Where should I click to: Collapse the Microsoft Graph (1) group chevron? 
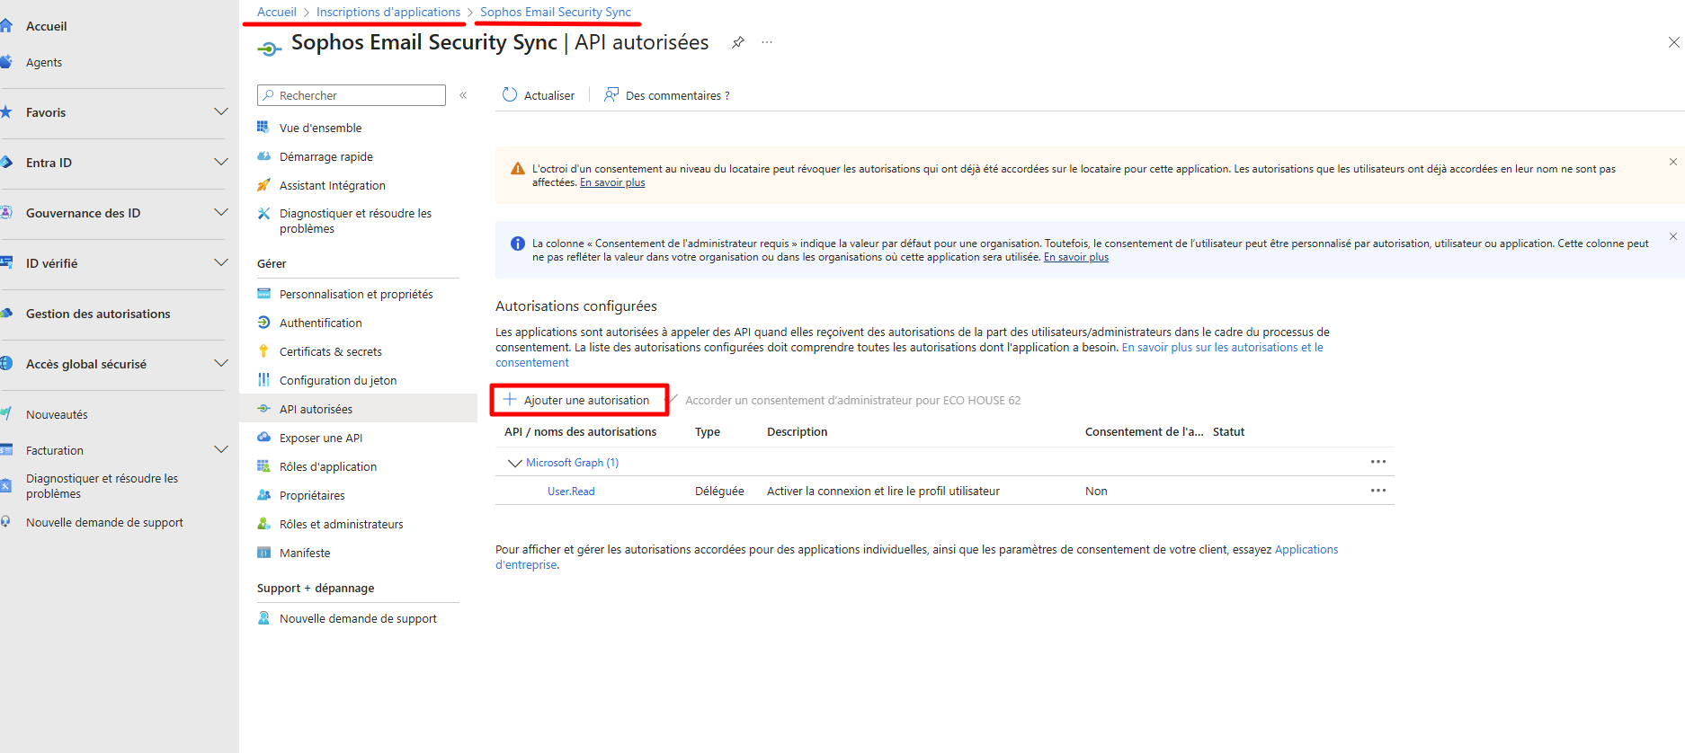point(514,463)
